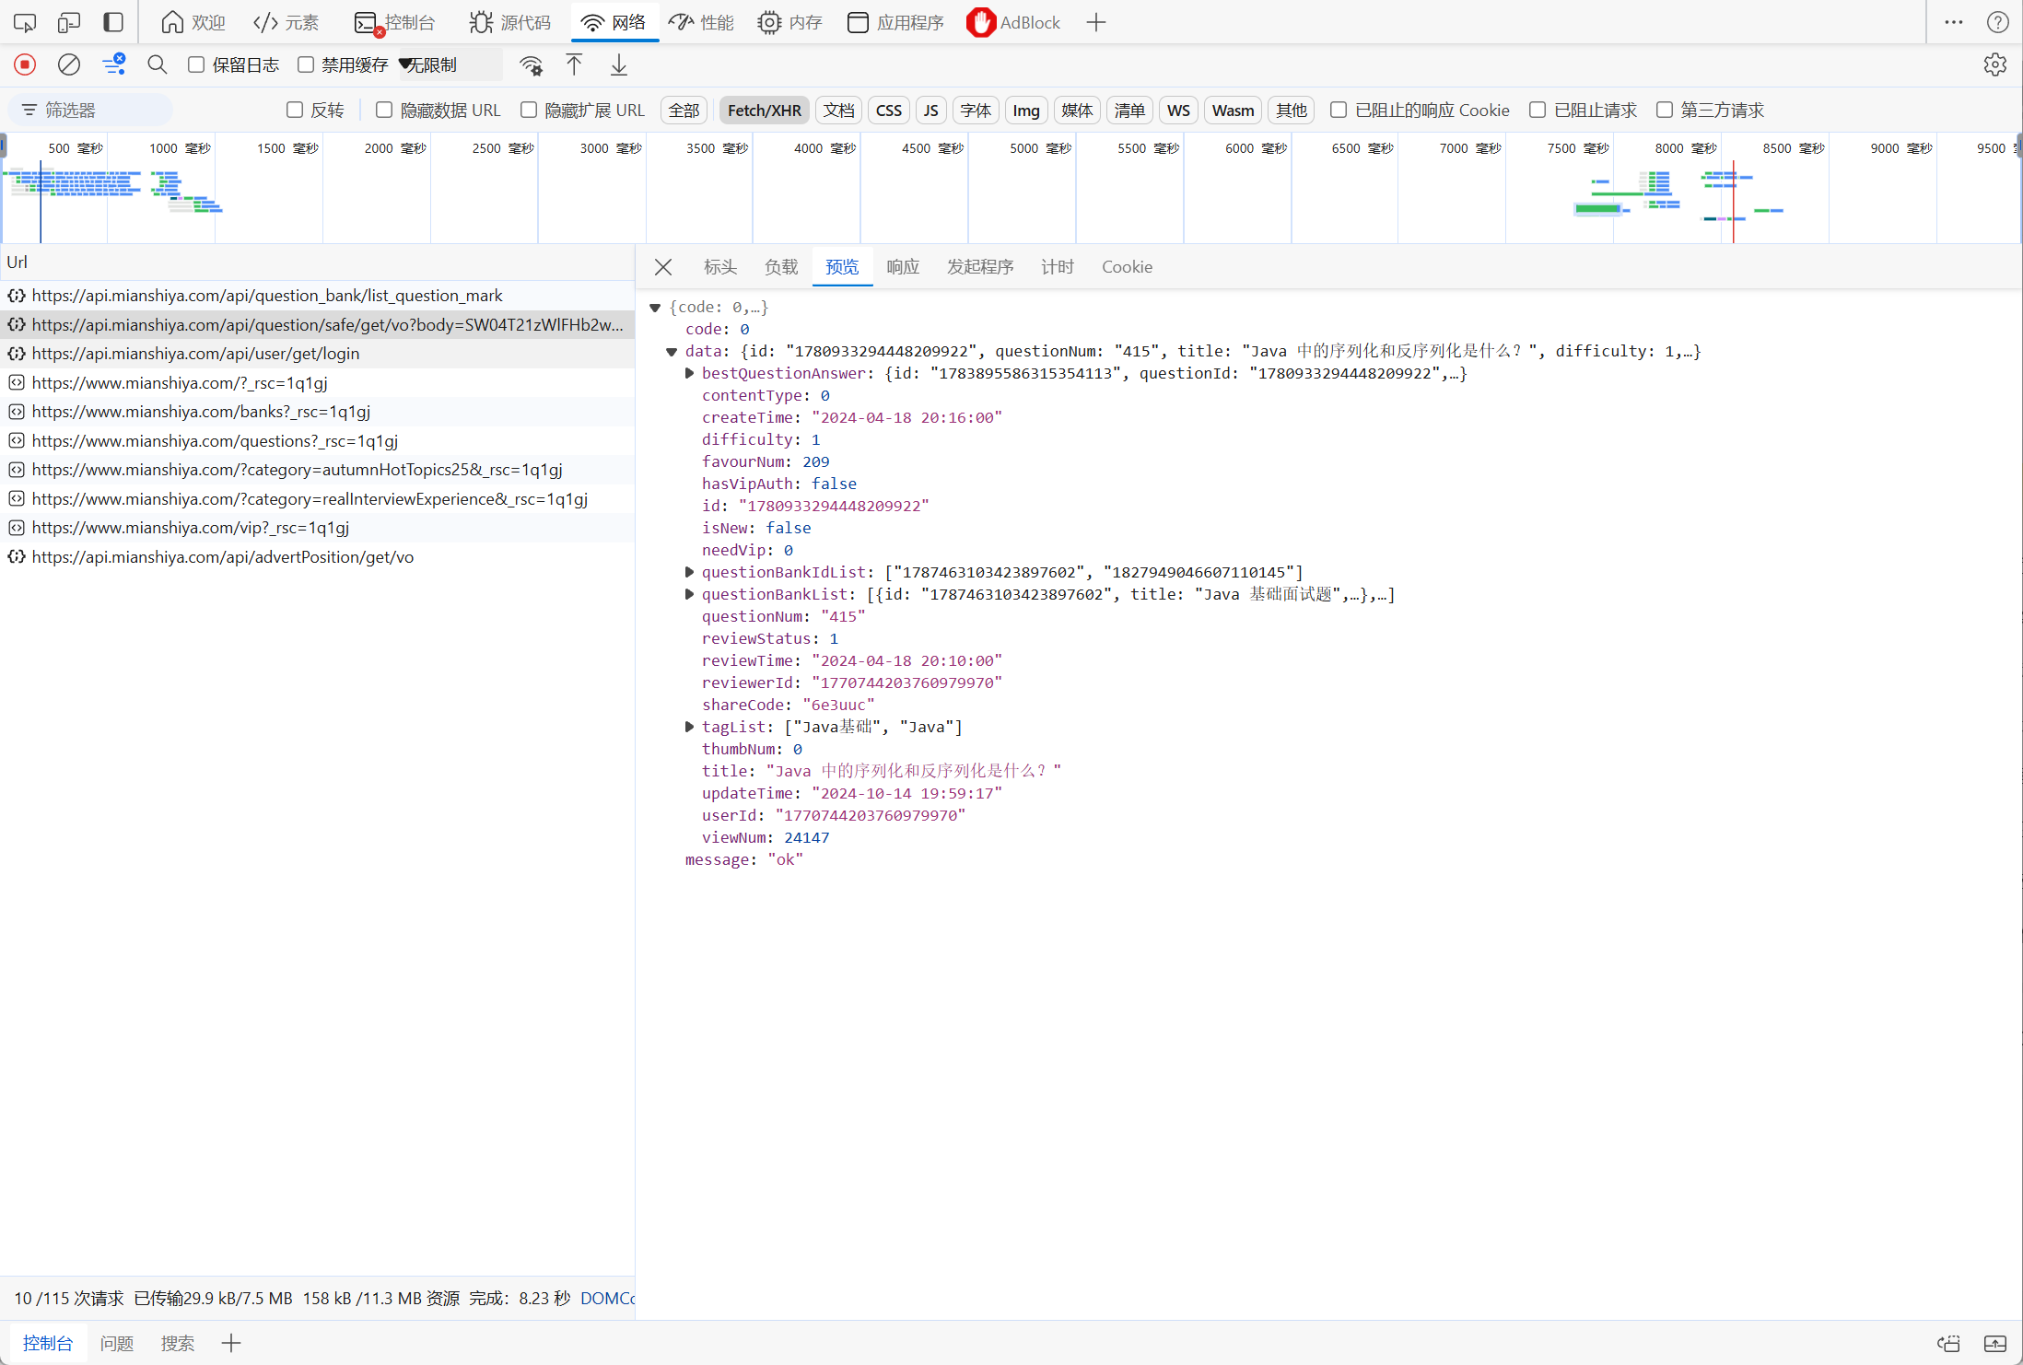Switch to the 响应 tab
Screen dimensions: 2023x1365
[x=903, y=267]
